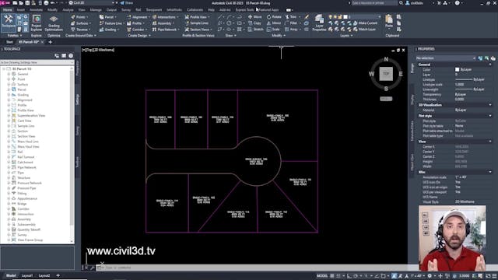Screen dimensions: 498x280
Task: Select the Copy modify tool
Action: tap(254, 23)
